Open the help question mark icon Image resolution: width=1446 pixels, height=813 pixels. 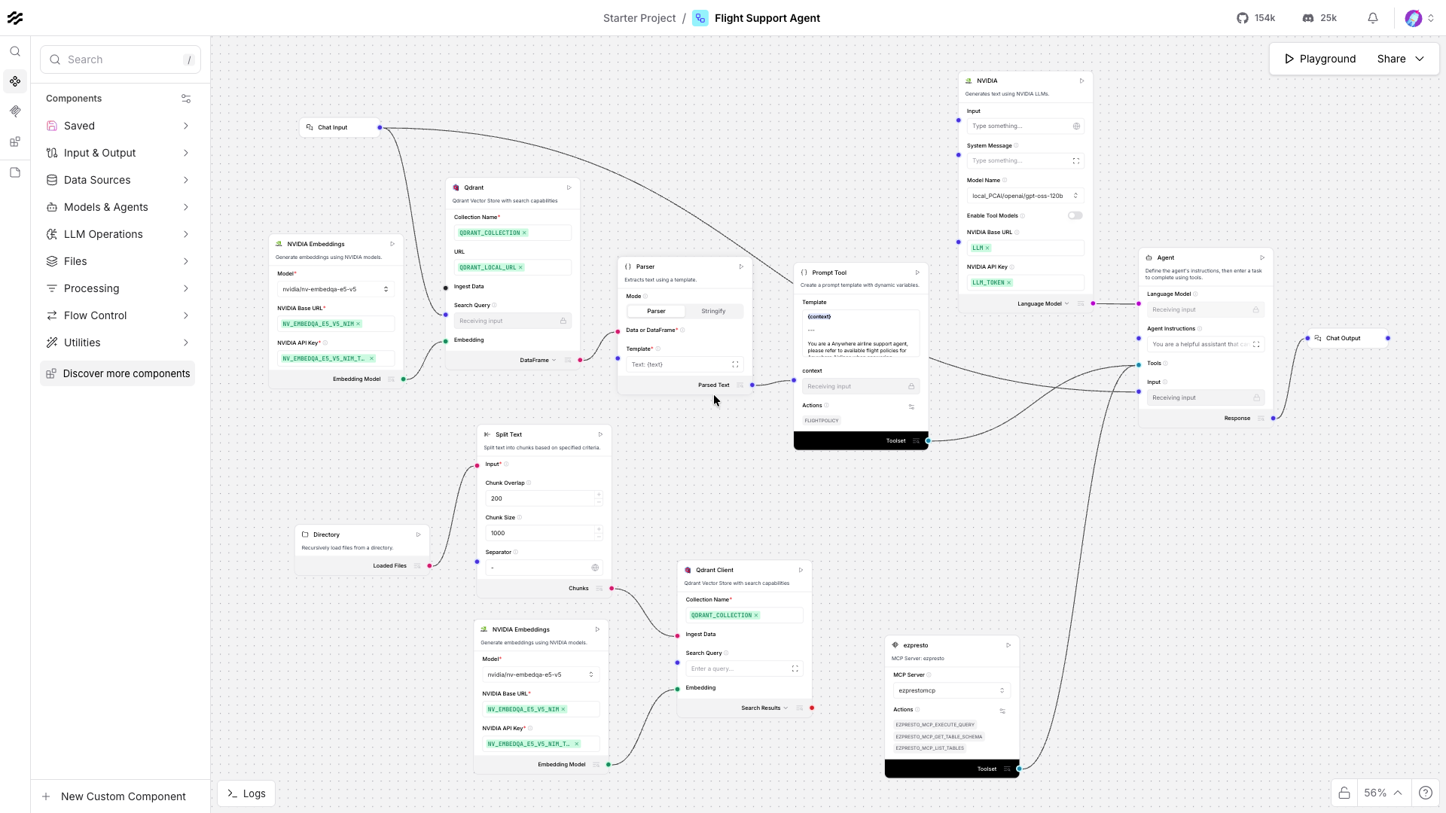(x=1426, y=793)
